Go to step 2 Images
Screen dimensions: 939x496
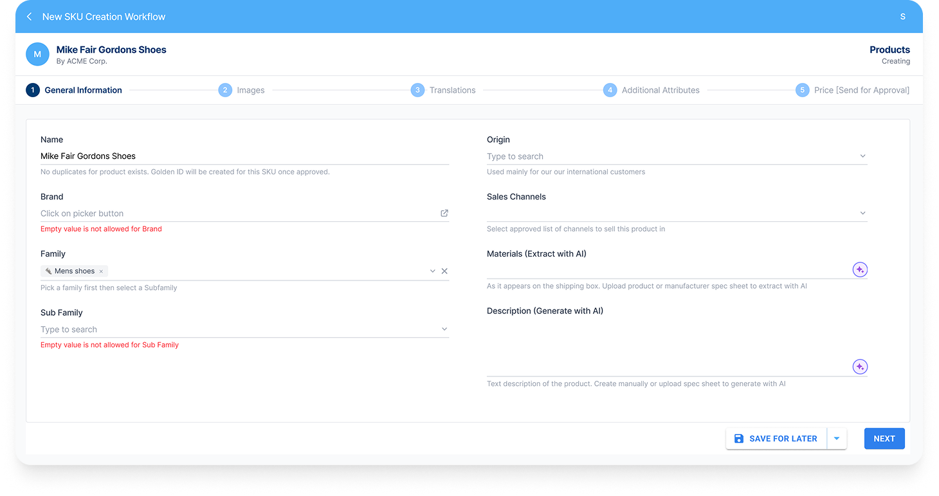coord(241,90)
